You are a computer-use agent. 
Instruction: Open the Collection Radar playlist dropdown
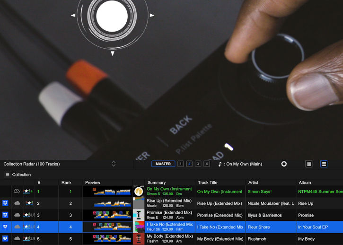click(114, 164)
